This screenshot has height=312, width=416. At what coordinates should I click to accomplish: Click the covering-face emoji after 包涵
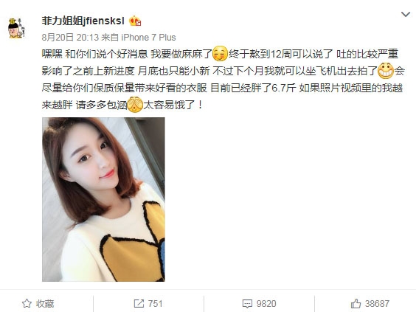pyautogui.click(x=135, y=105)
